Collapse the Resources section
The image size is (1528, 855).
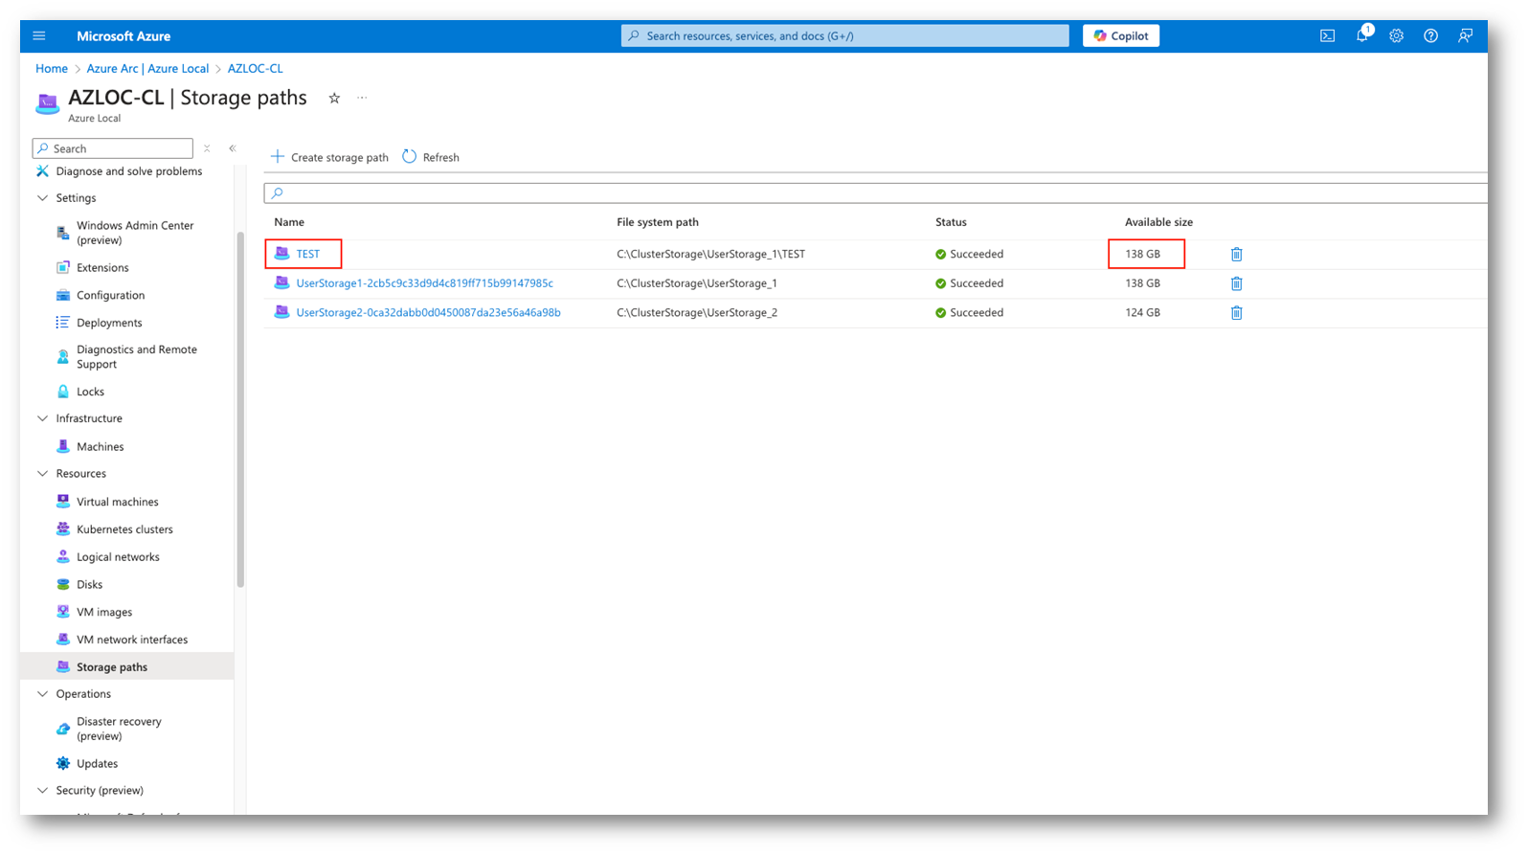42,474
